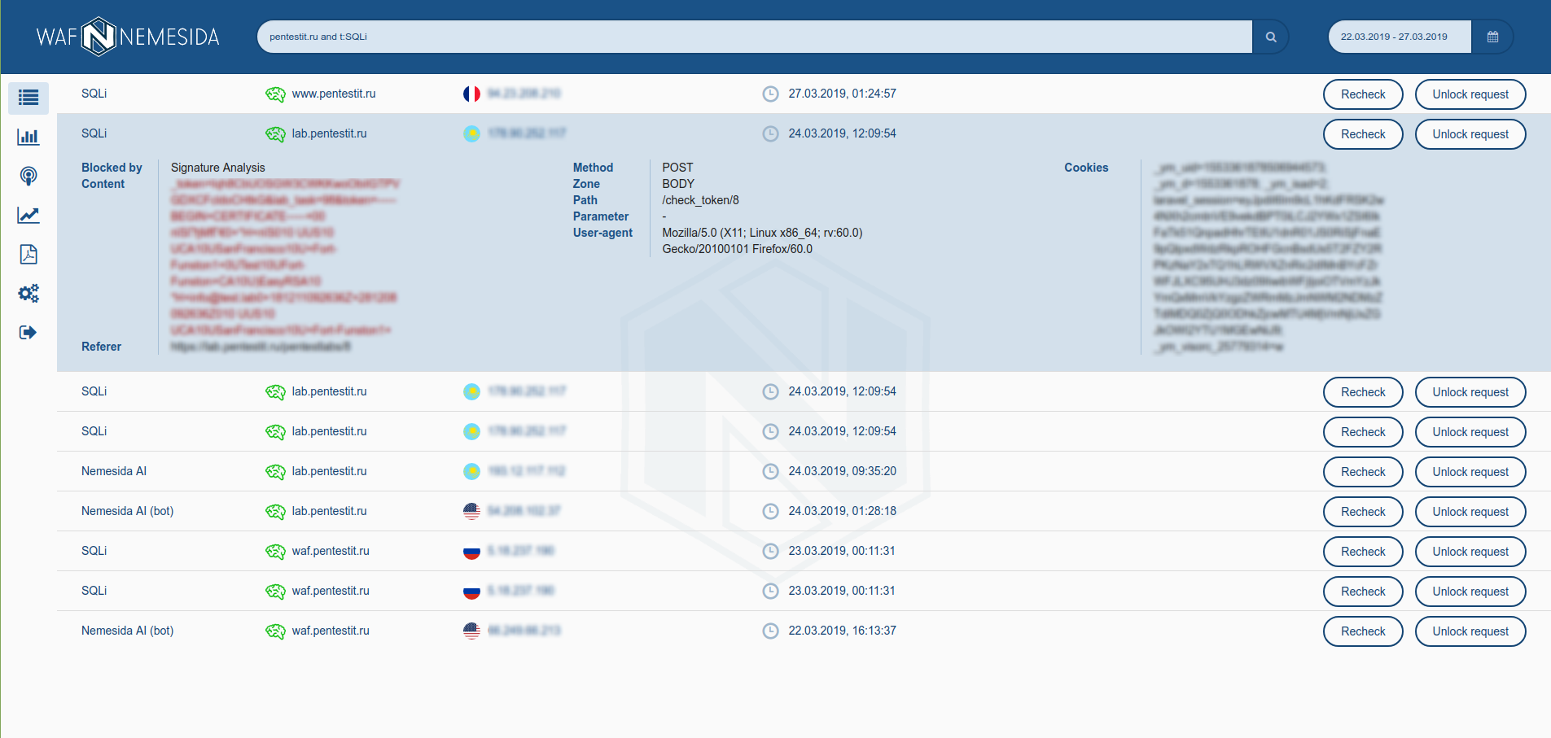The width and height of the screenshot is (1551, 738).
Task: Click the podcast-style signal icon in sidebar
Action: (x=28, y=176)
